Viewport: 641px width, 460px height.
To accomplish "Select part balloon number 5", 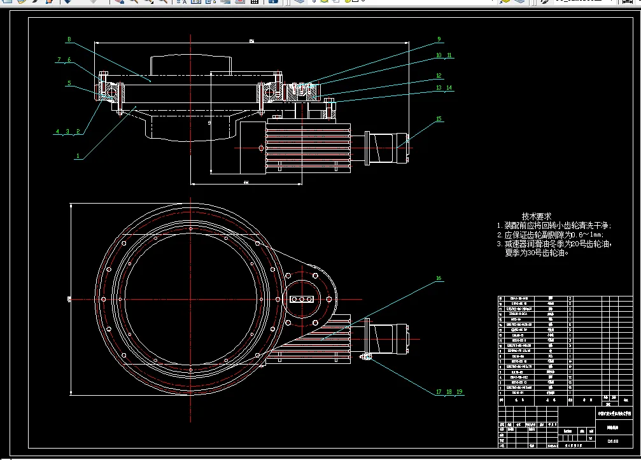I will coord(69,83).
